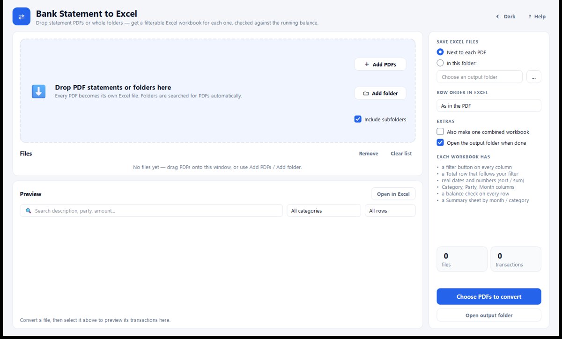The height and width of the screenshot is (339, 562).
Task: Click Clear list
Action: (401, 154)
